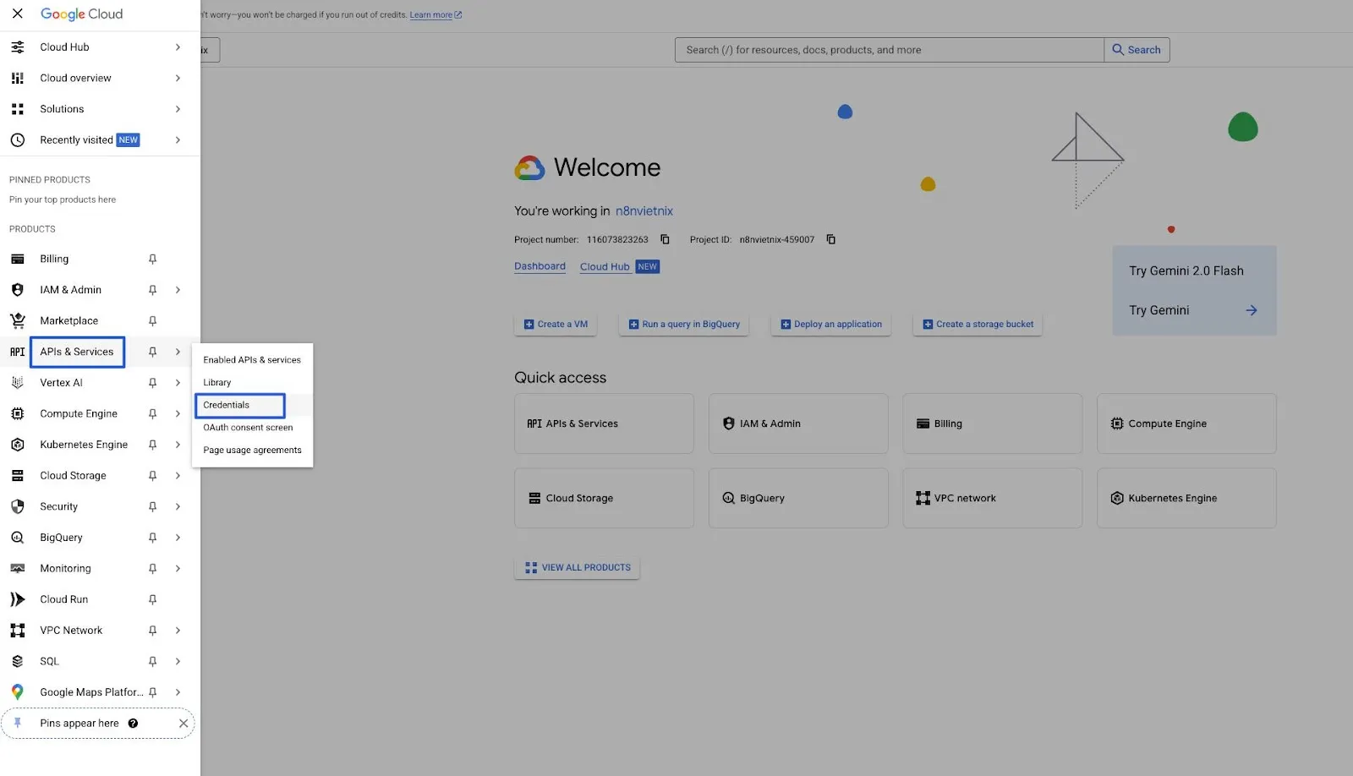This screenshot has width=1353, height=776.
Task: Expand the Recently visited submenu chevron
Action: [178, 140]
